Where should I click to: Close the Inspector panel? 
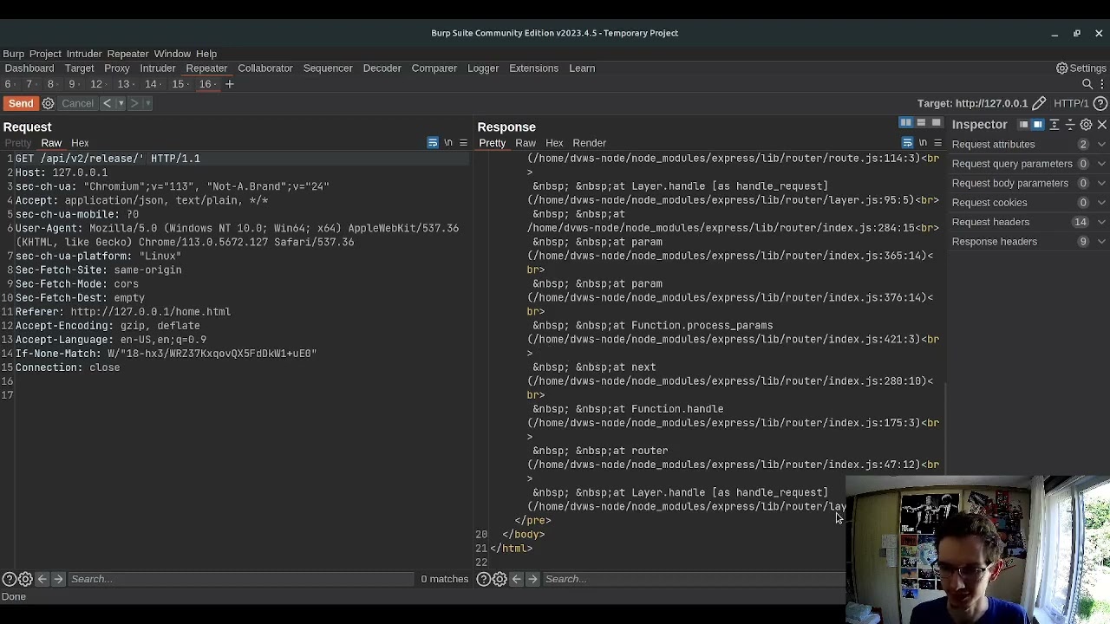[x=1101, y=125]
